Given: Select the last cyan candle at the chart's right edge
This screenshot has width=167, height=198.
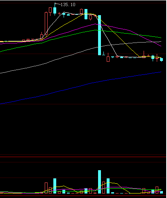Looking at the screenshot, I should click(x=162, y=60).
